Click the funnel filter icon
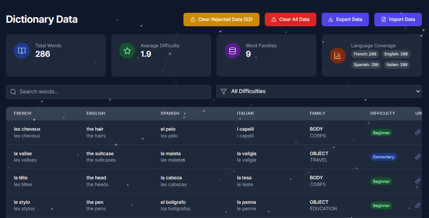The image size is (429, 218). click(224, 92)
